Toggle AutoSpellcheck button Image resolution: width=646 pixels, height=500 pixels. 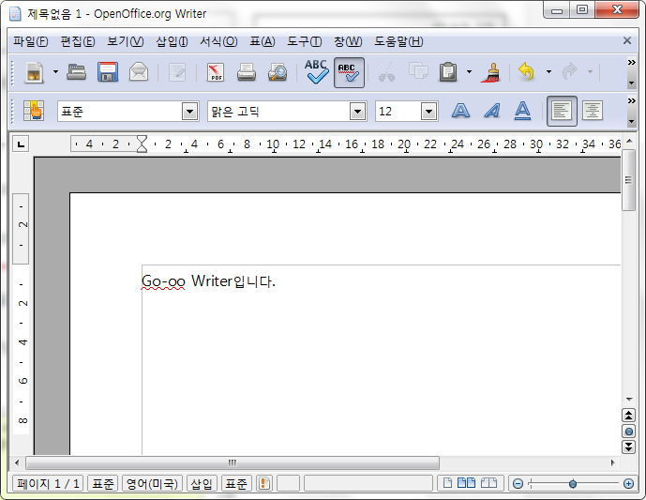(x=349, y=72)
